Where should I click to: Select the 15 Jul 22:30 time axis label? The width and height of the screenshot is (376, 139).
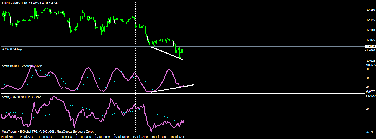tap(140, 137)
